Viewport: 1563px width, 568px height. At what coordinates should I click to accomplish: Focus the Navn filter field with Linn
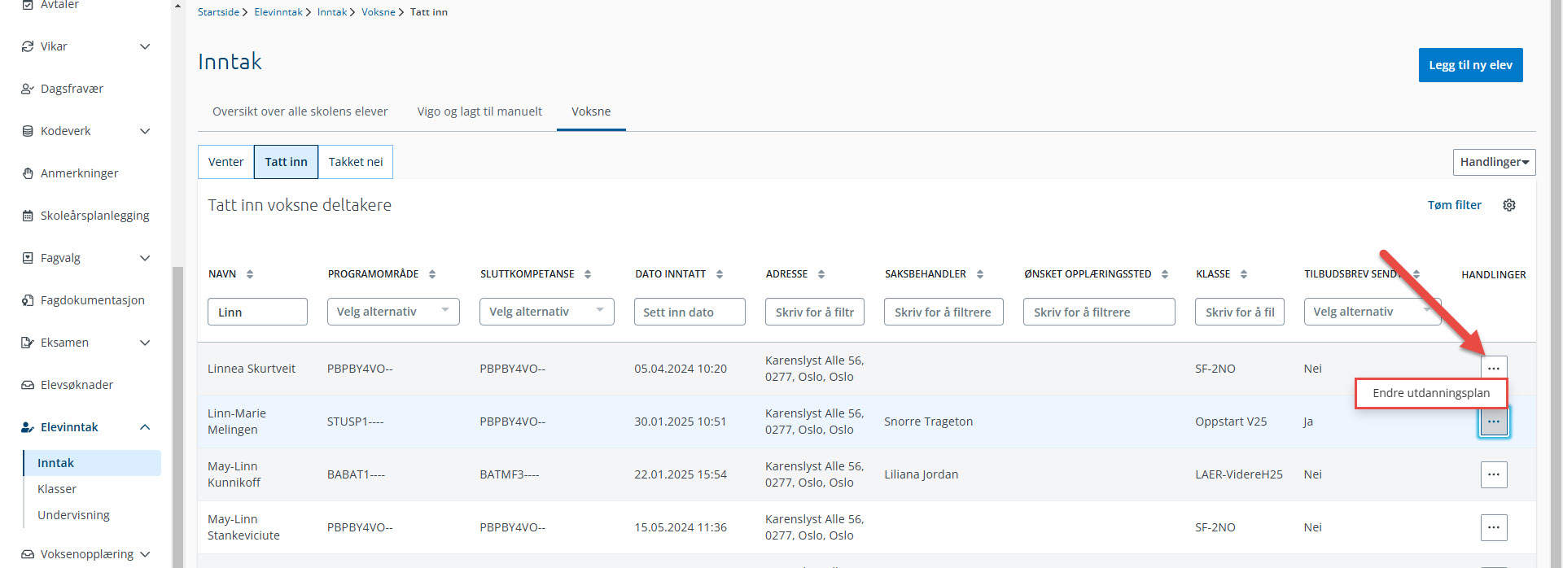pos(257,312)
